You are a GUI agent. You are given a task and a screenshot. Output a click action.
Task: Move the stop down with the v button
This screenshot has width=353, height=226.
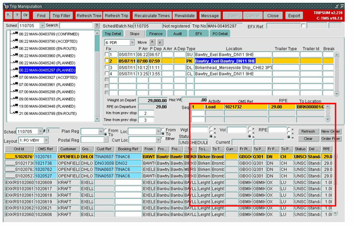pyautogui.click(x=160, y=42)
